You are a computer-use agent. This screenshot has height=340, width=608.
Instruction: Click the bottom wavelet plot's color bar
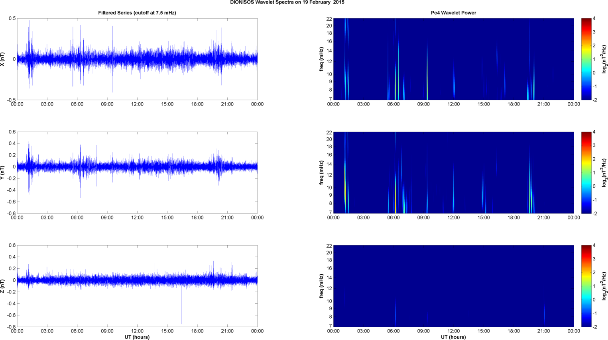pyautogui.click(x=586, y=286)
